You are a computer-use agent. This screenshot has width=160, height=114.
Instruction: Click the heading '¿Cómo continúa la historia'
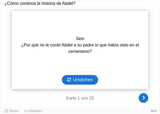[40, 3]
